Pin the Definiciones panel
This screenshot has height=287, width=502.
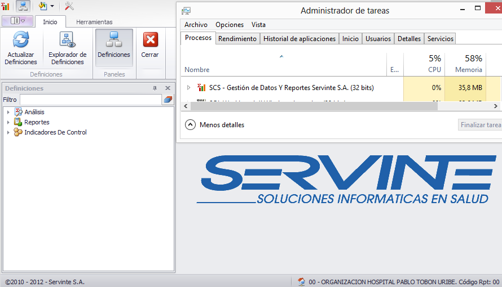point(155,88)
